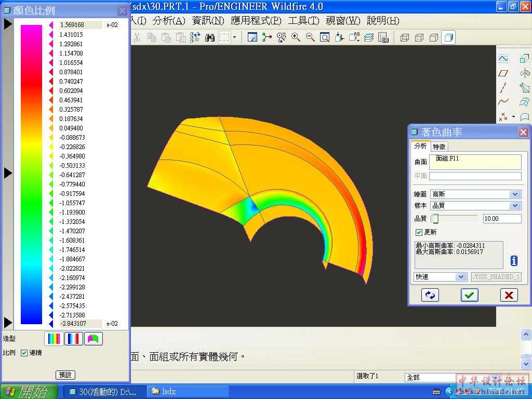Open the 工具(T) menu
532x399 pixels.
(303, 21)
